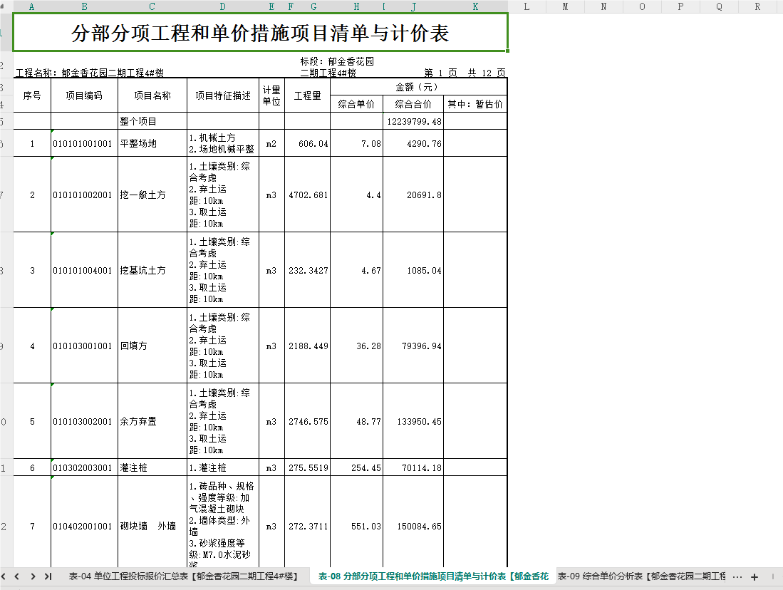
Task: Select column M header
Action: (x=565, y=6)
